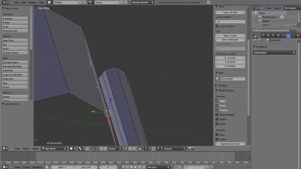Image resolution: width=301 pixels, height=169 pixels.
Task: Open the timeline Playback menu
Action: [x=37, y=167]
